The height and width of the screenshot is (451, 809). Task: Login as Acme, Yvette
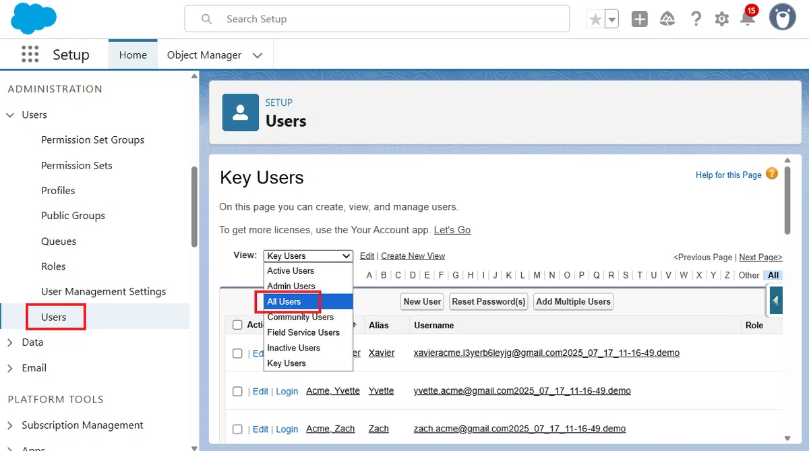coord(287,392)
